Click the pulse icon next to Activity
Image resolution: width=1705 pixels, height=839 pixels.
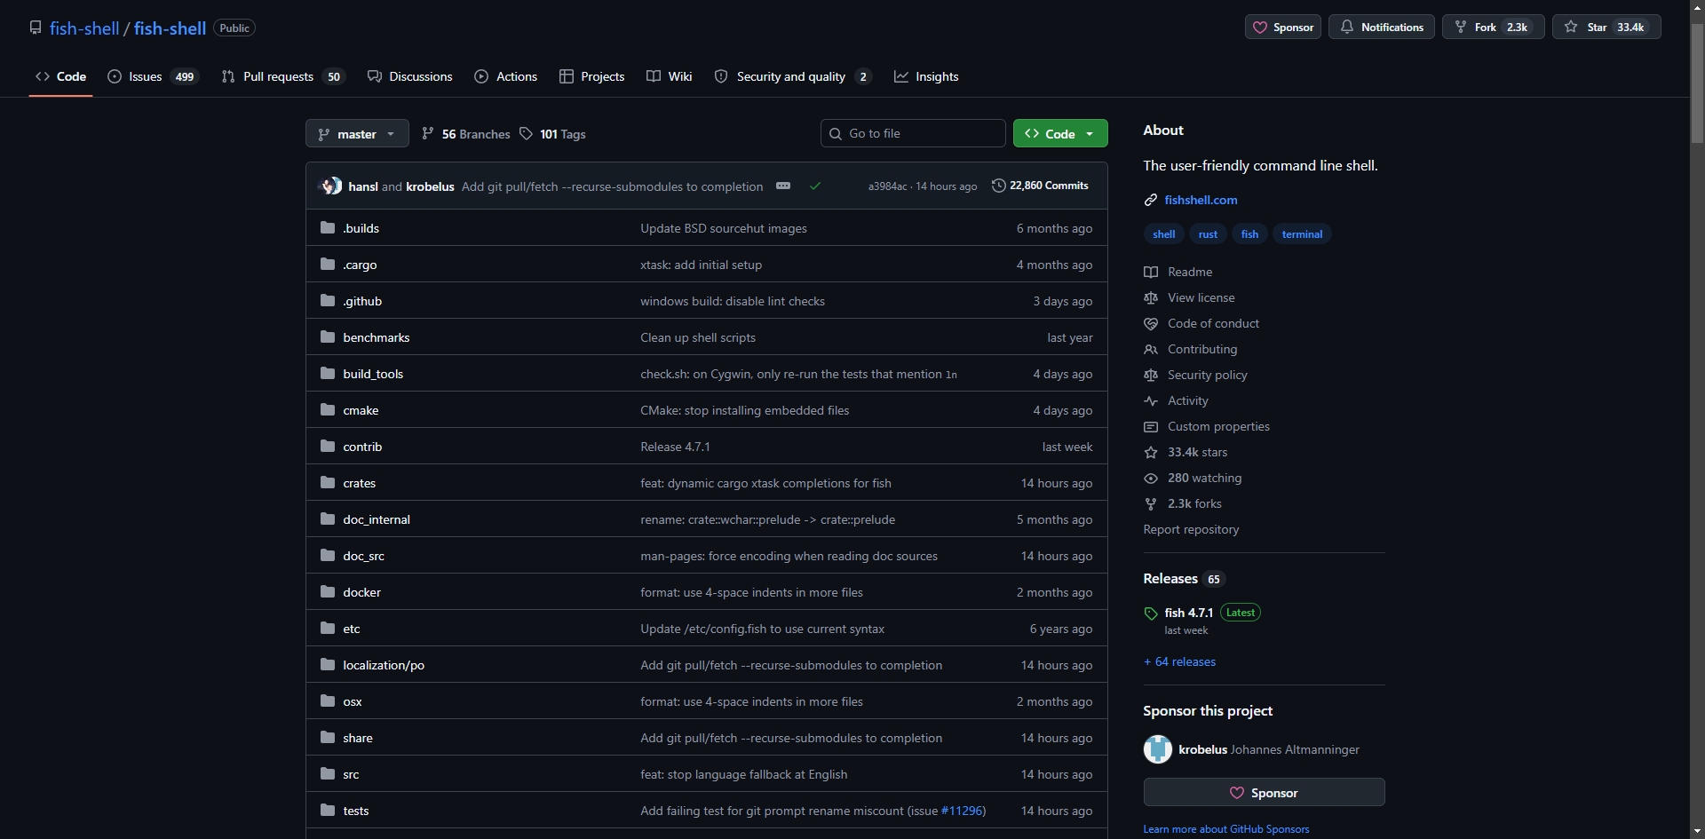click(1151, 400)
